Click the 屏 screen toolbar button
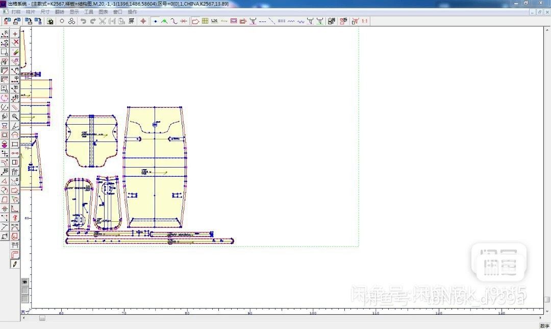 pos(131,21)
